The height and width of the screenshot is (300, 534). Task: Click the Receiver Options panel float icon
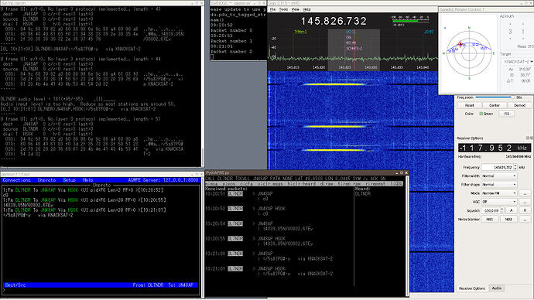(x=528, y=138)
